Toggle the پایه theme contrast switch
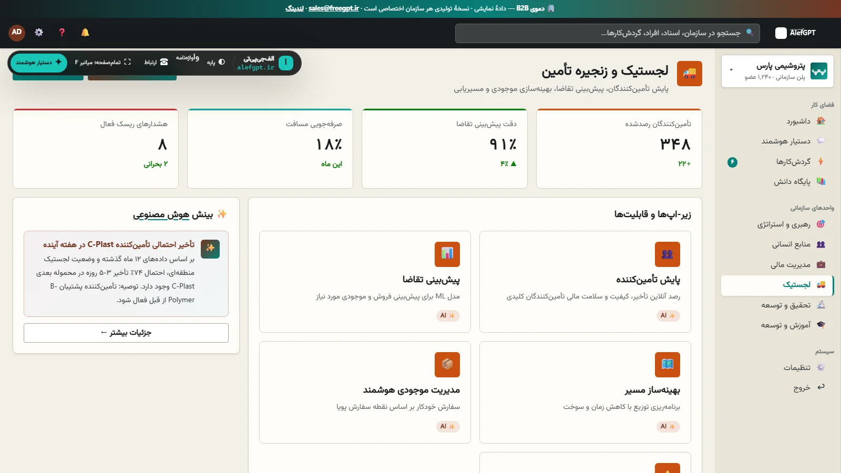Viewport: 841px width, 473px height. (x=216, y=62)
